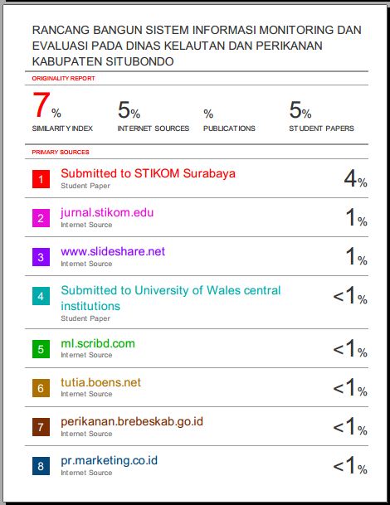Click the brown source number 7 badge
The height and width of the screenshot is (505, 390).
tap(41, 427)
